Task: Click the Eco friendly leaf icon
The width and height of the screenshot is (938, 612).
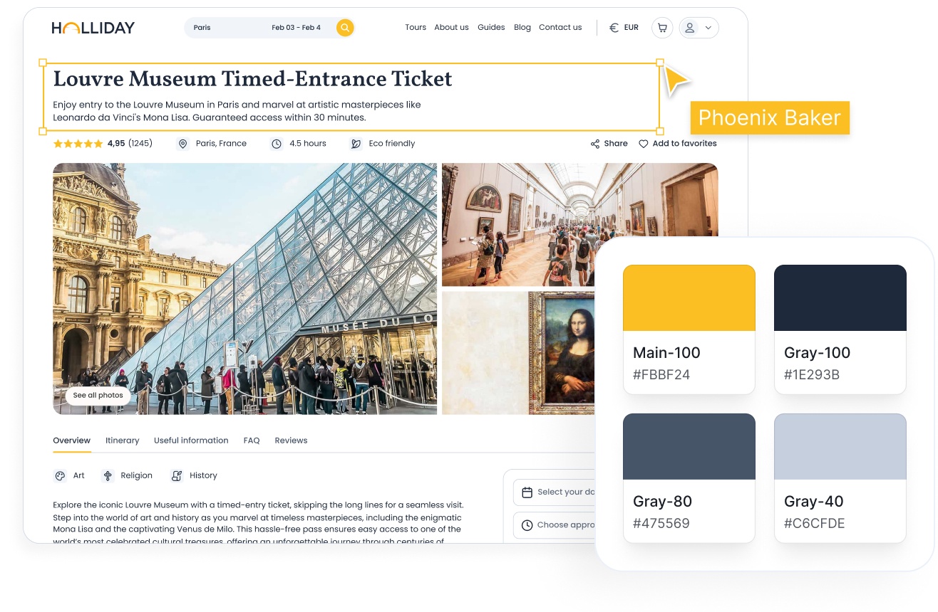Action: click(356, 144)
